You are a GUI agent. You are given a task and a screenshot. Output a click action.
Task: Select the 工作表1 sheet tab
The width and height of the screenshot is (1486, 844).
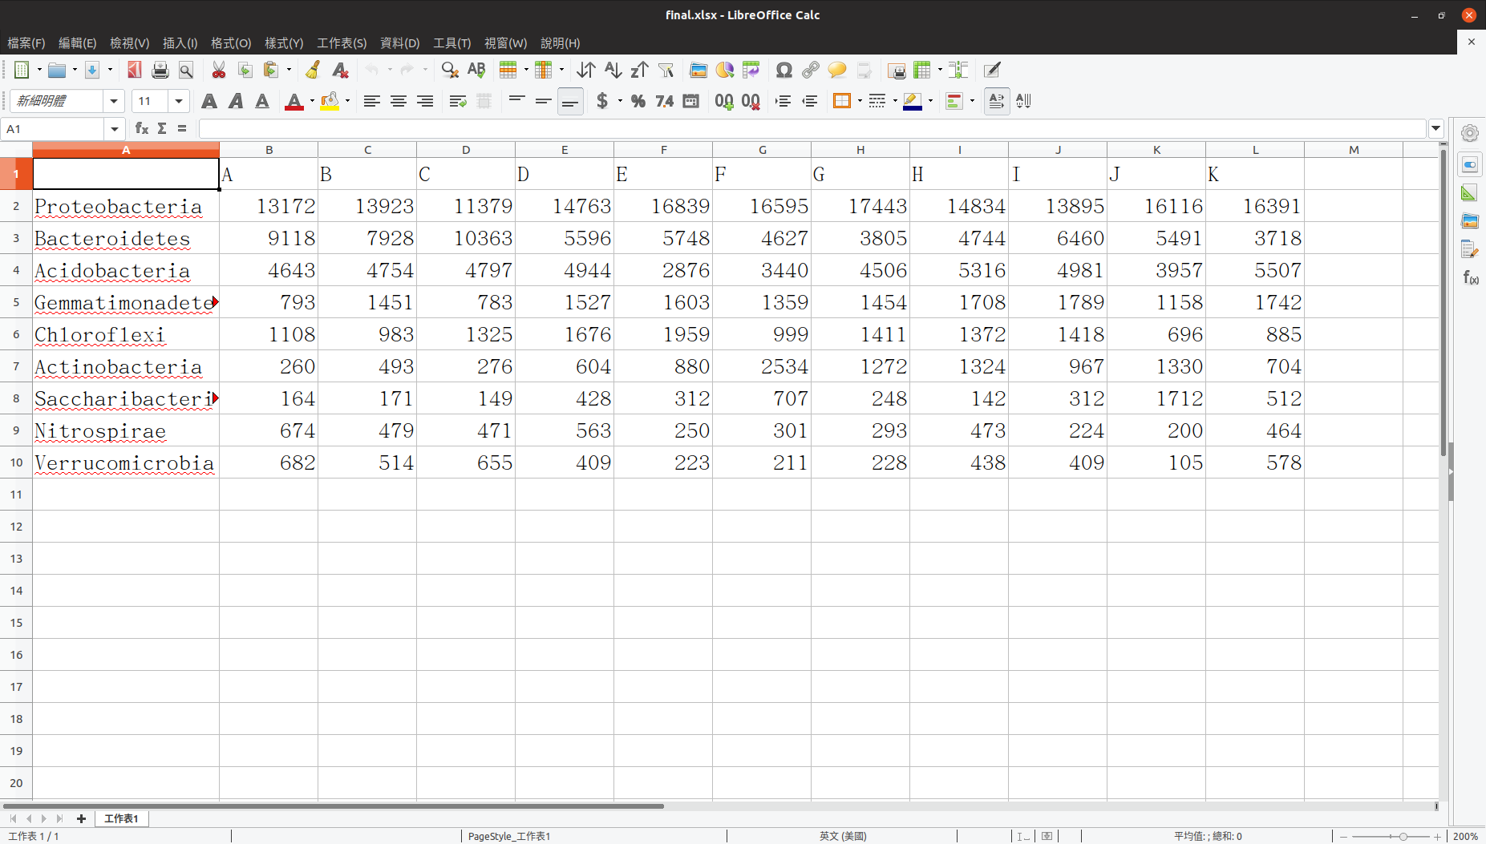pos(121,818)
